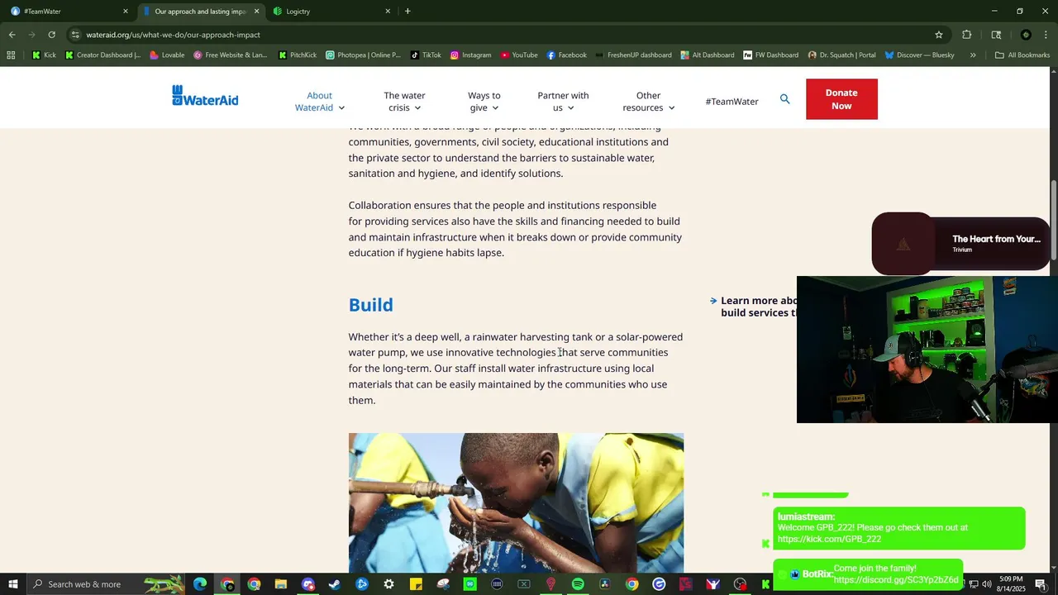
Task: Open the FreshenUP dashboard bookmark
Action: coord(633,55)
